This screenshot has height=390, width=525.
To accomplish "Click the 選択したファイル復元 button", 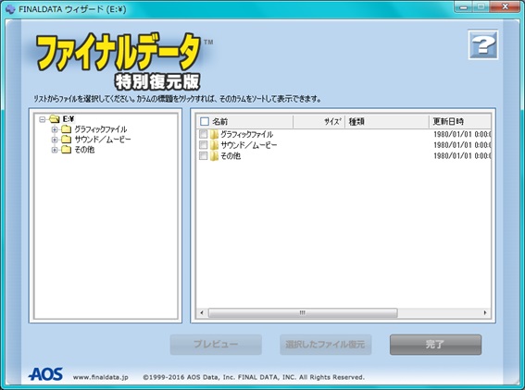I will [325, 344].
